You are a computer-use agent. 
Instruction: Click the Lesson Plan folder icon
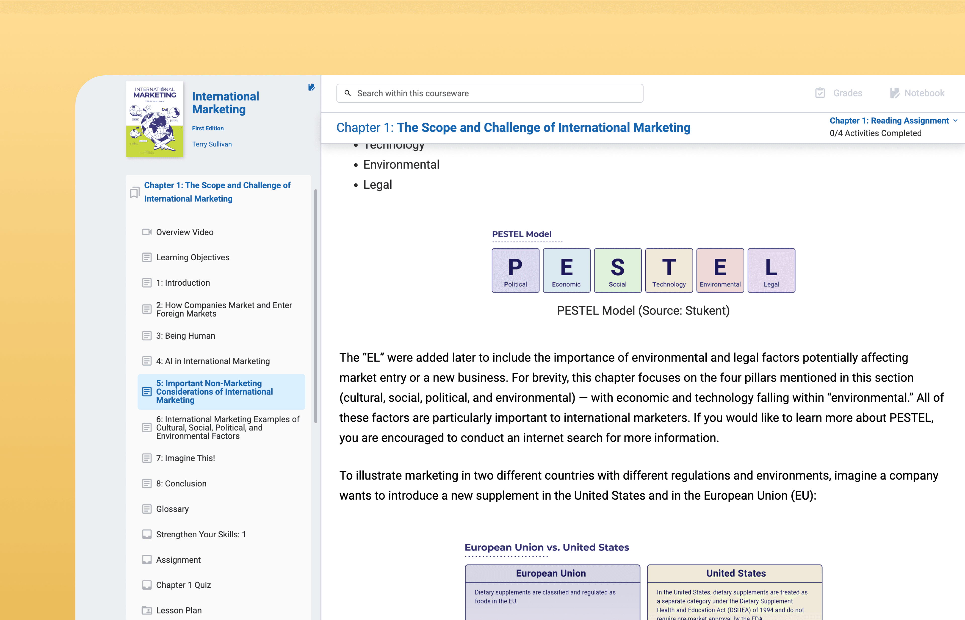[147, 610]
